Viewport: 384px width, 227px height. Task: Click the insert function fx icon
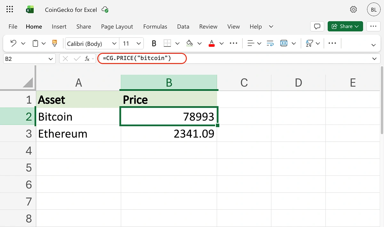click(x=87, y=59)
